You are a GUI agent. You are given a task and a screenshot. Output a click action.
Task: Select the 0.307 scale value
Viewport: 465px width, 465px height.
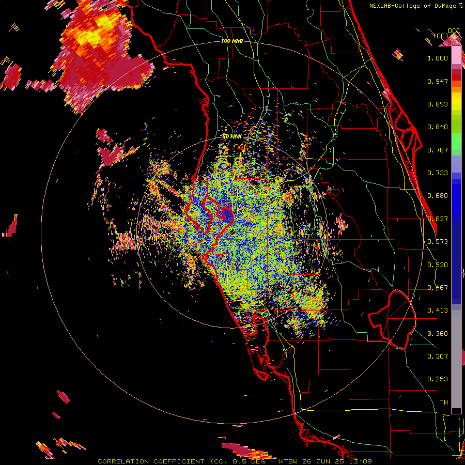pyautogui.click(x=438, y=357)
